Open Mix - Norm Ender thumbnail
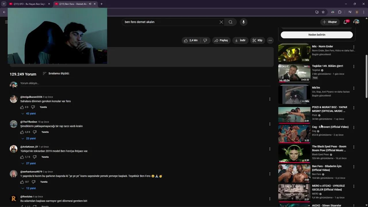 [294, 53]
